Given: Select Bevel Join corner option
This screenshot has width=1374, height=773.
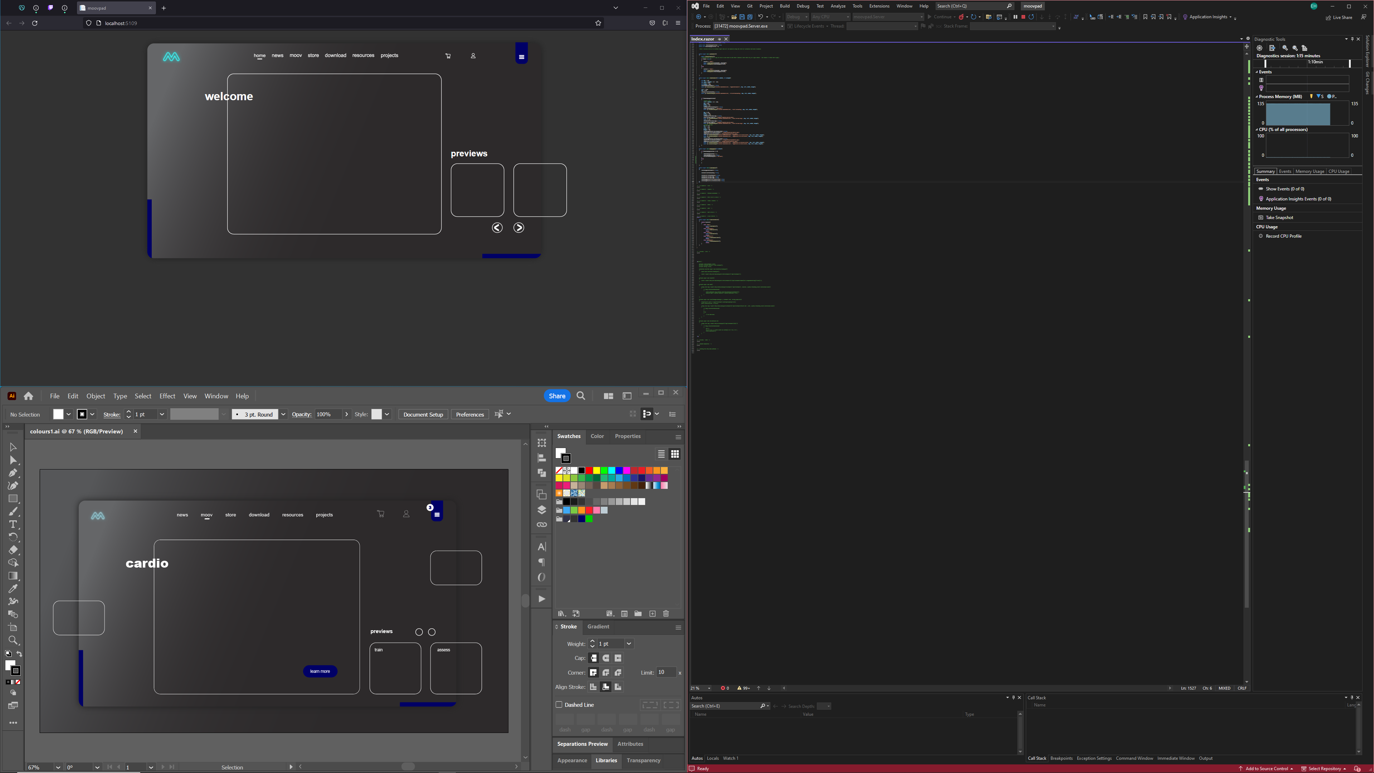Looking at the screenshot, I should pos(618,673).
